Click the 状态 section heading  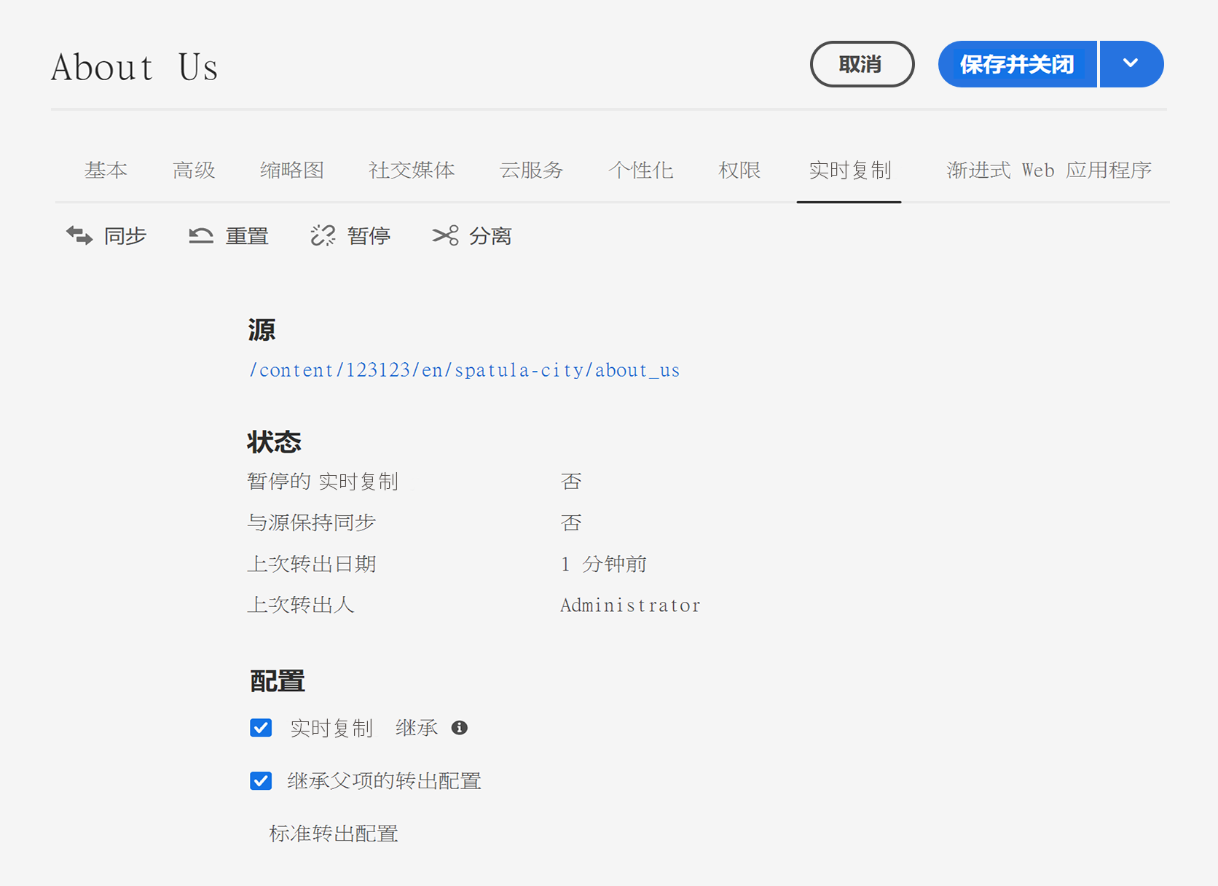(x=275, y=442)
